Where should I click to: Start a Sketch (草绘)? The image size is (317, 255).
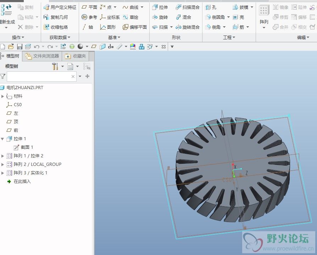click(130, 17)
